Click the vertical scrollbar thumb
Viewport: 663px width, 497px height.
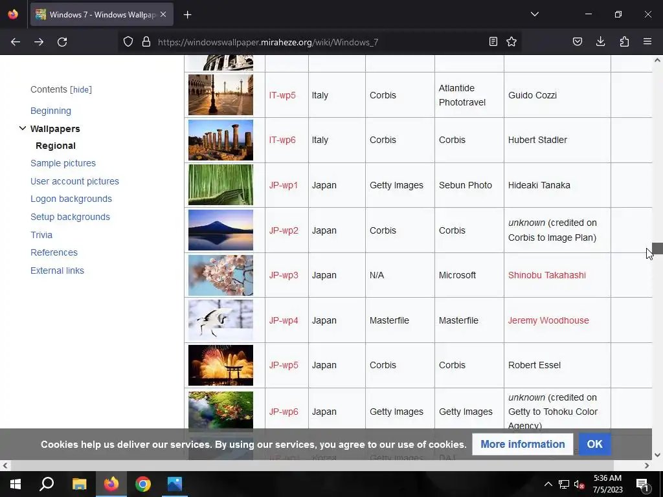point(657,248)
